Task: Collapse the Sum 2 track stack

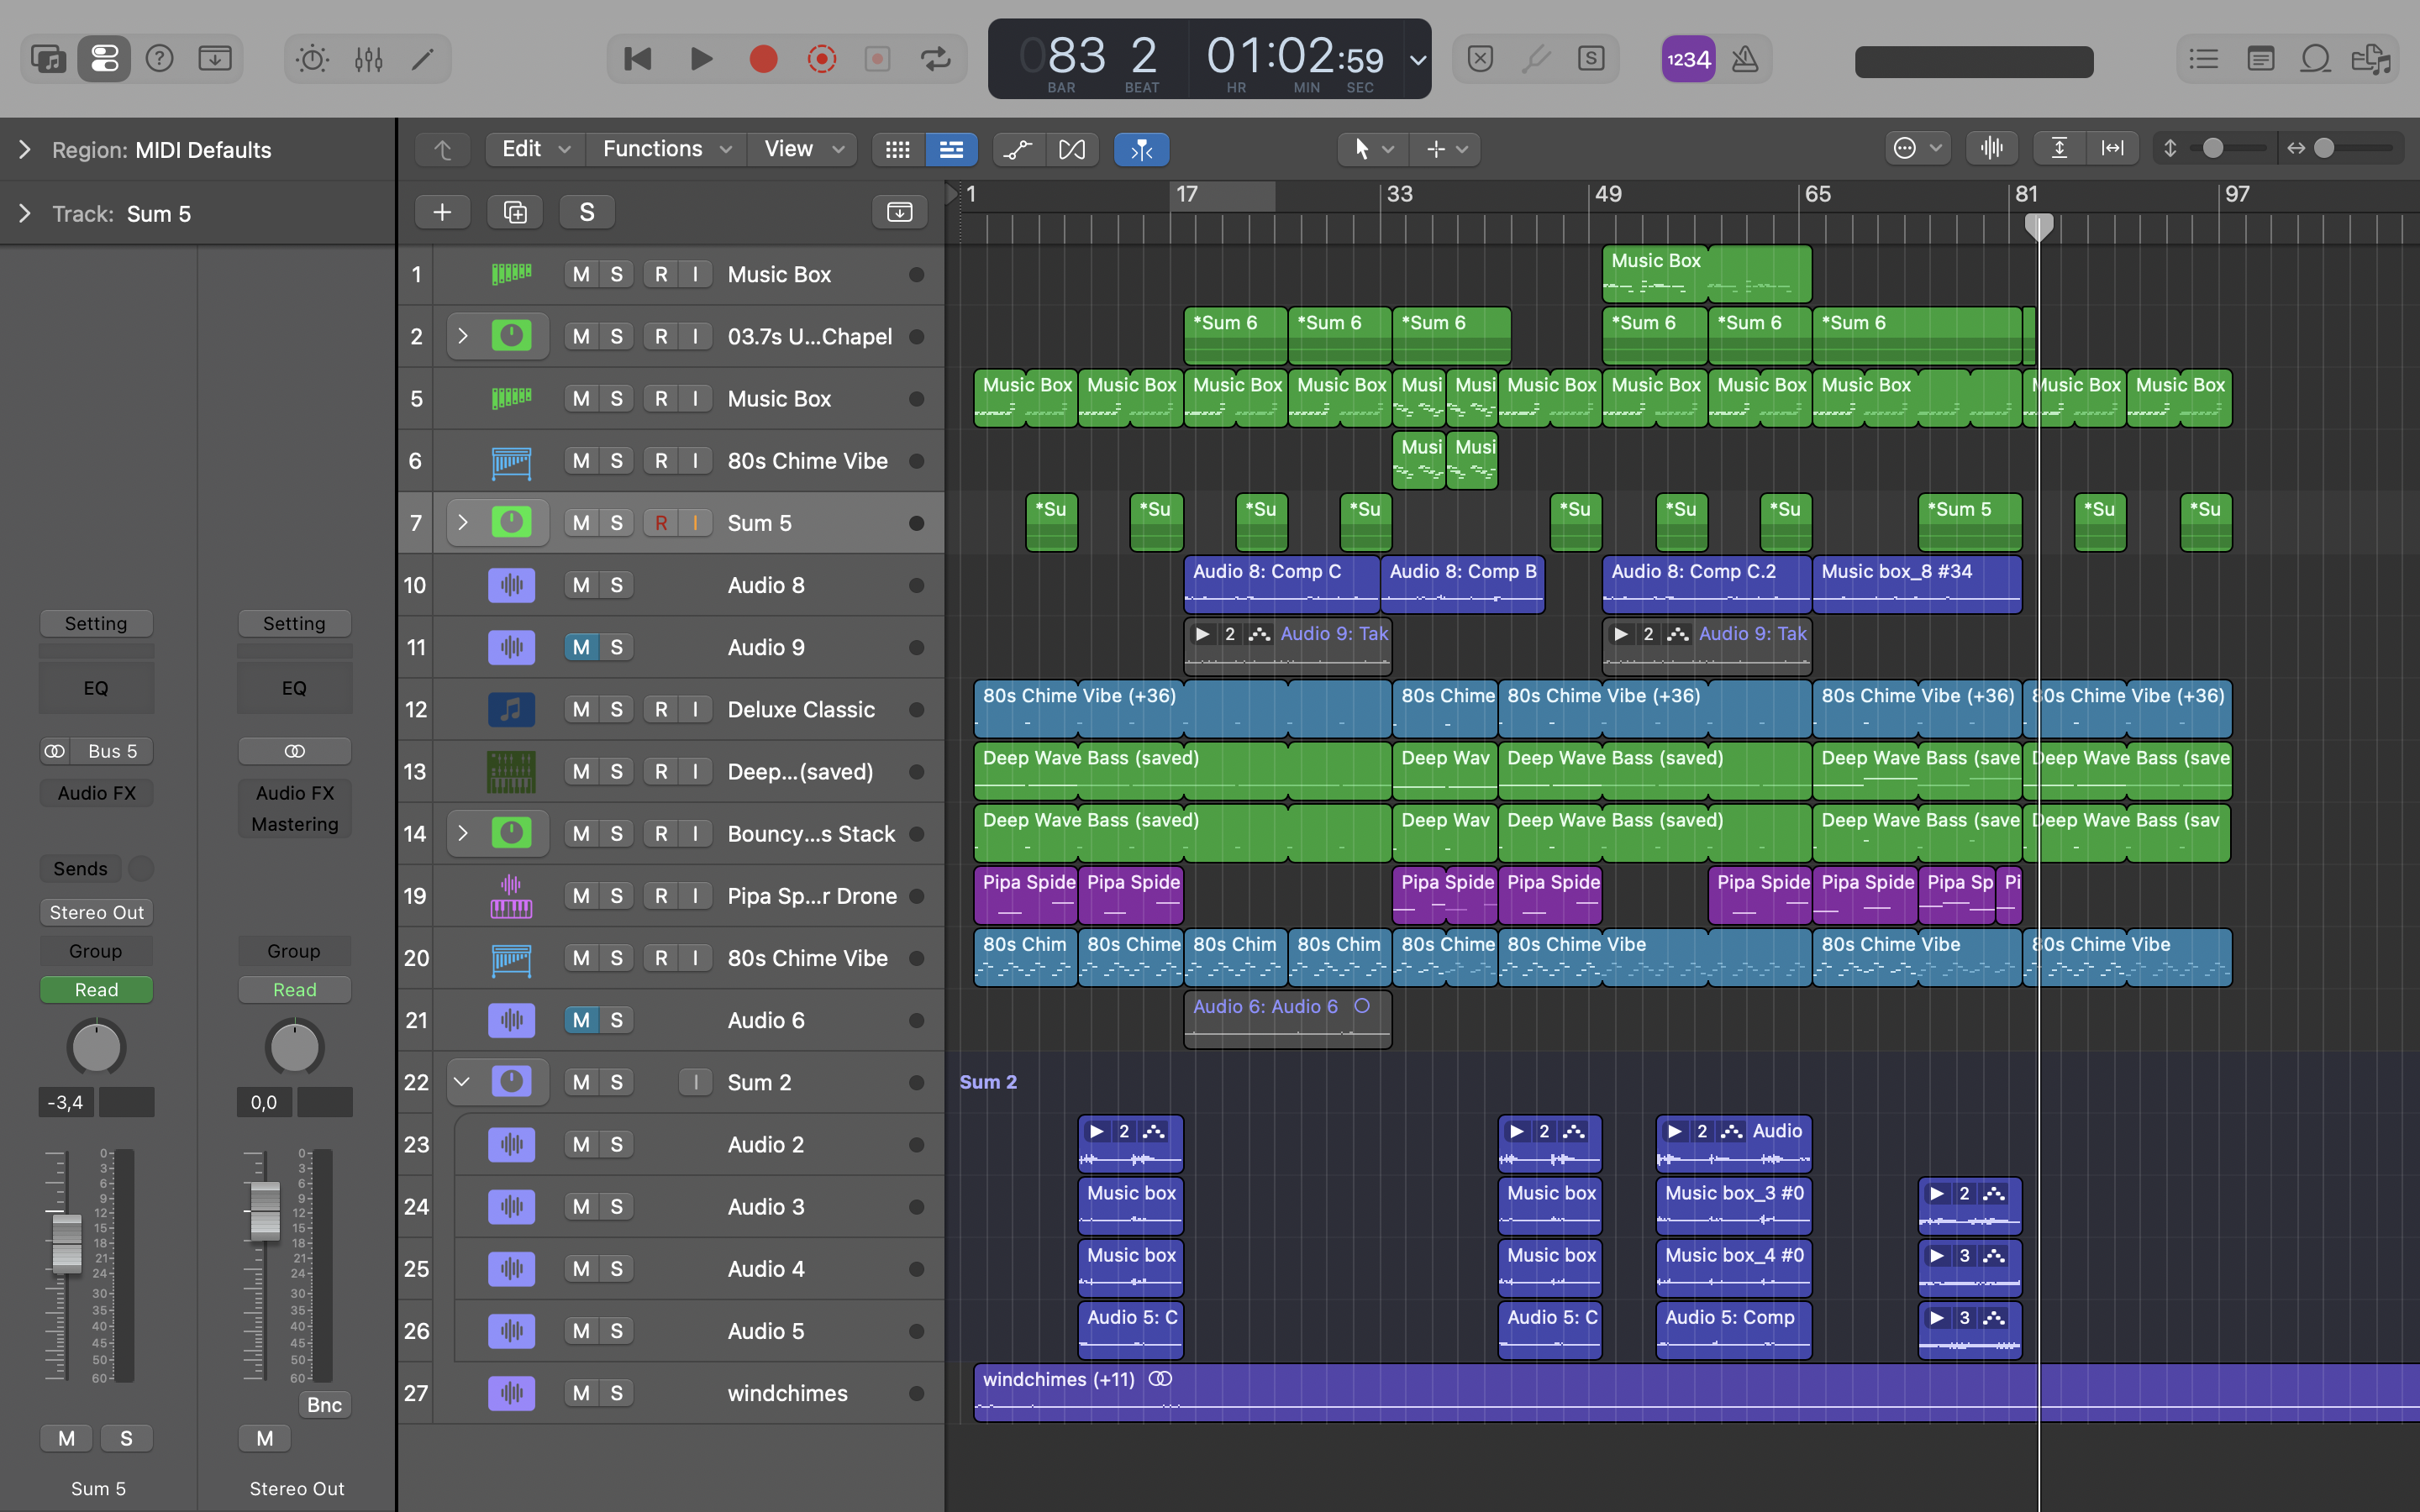Action: (x=462, y=1082)
